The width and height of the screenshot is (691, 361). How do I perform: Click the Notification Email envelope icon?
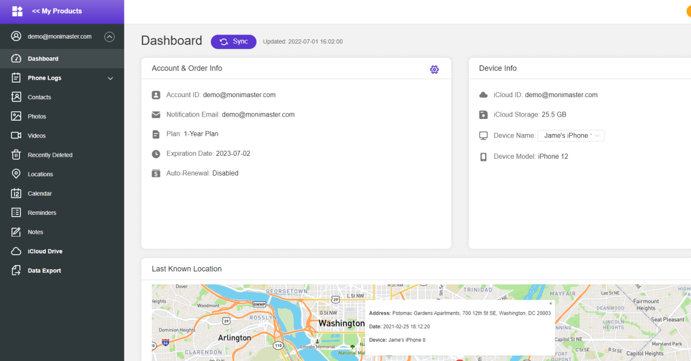156,115
